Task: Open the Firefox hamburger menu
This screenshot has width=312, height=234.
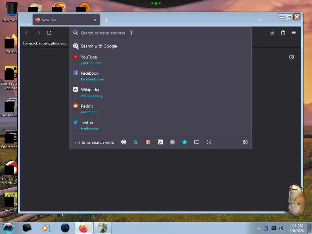Action: (x=294, y=33)
